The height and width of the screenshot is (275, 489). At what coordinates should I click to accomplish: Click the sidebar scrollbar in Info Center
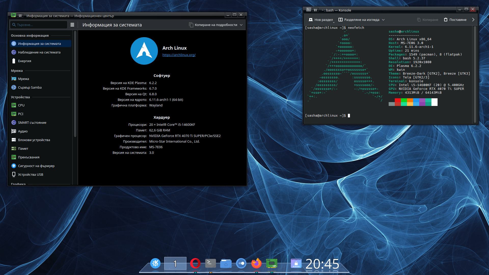[75, 84]
